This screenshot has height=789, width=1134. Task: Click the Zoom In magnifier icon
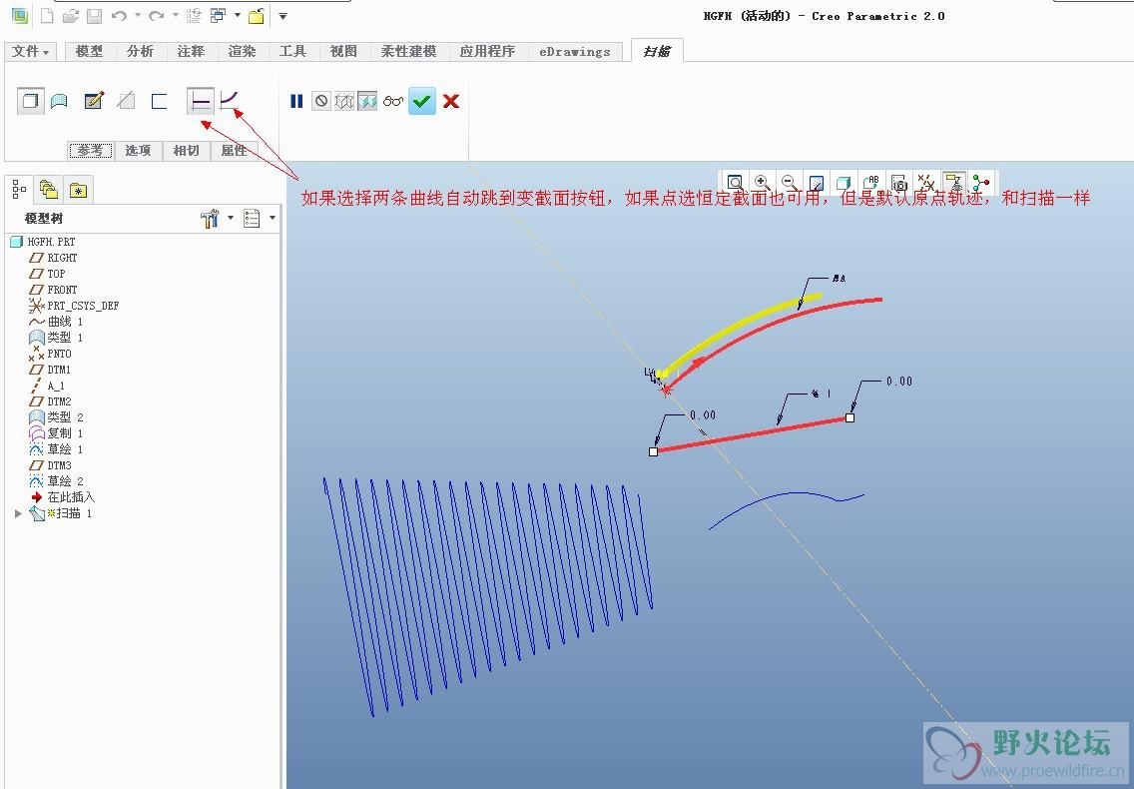(x=763, y=183)
